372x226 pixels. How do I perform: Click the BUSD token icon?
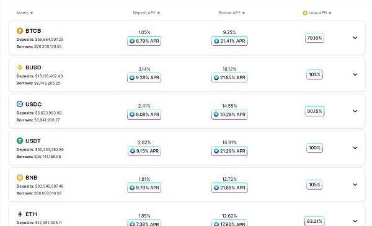tap(20, 67)
